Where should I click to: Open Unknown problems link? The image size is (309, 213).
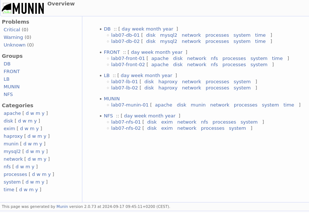pos(15,45)
